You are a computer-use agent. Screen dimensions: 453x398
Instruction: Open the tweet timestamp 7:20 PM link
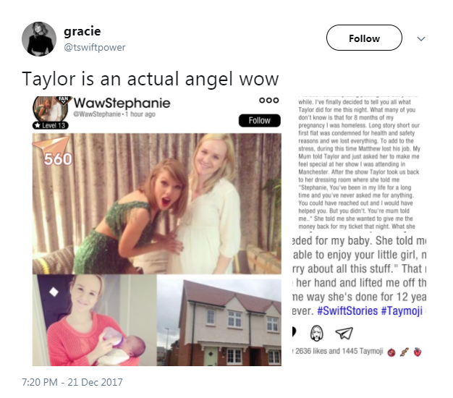[72, 382]
